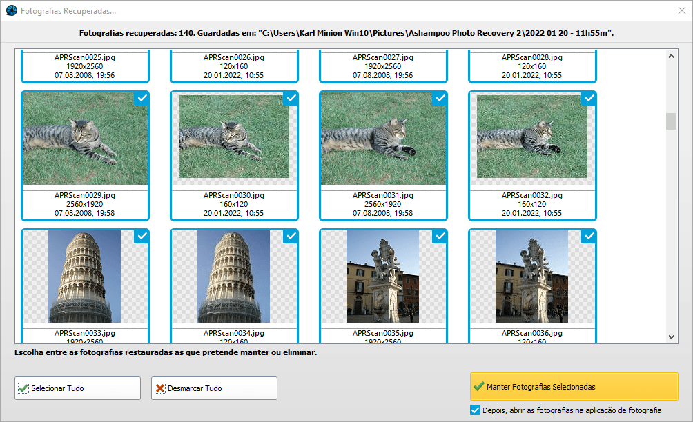Screen dimensions: 693x422
Task: Select the APRScan0035.jpg statue thumbnail
Action: point(382,277)
